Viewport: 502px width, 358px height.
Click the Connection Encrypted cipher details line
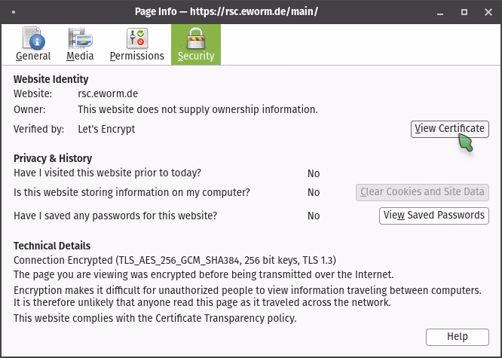(175, 260)
